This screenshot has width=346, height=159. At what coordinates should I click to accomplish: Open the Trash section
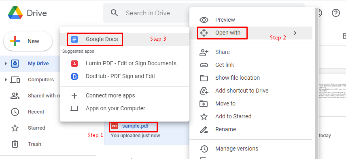click(x=30, y=144)
